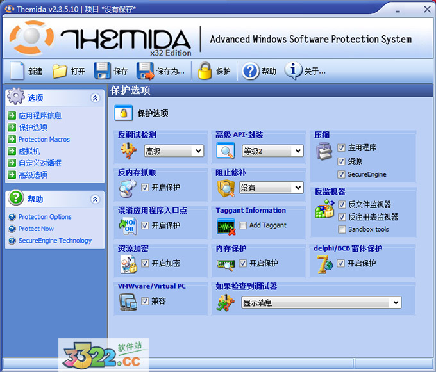Collapse the 帮助 sidebar panel chevron
Image resolution: width=436 pixels, height=372 pixels.
[x=95, y=199]
